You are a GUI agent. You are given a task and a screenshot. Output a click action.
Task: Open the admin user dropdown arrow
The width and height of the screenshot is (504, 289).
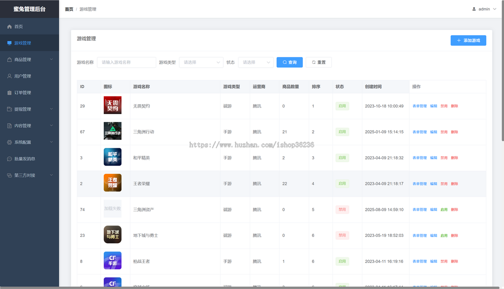494,9
